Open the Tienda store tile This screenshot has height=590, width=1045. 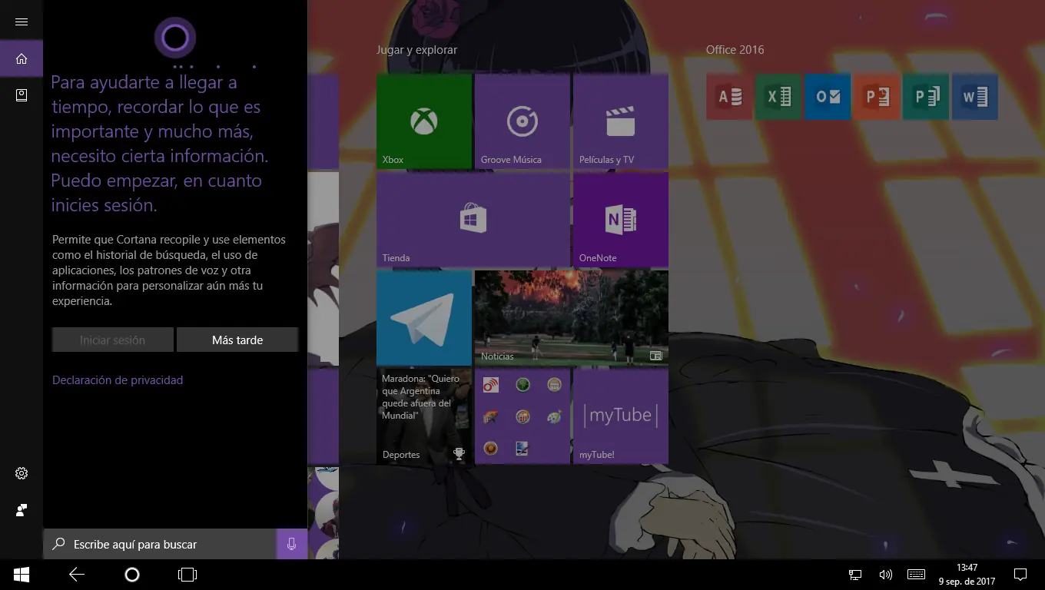(473, 220)
